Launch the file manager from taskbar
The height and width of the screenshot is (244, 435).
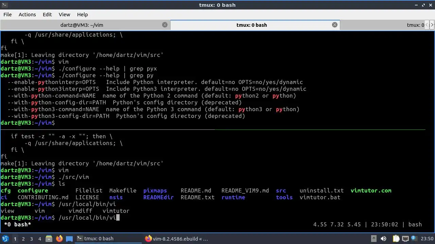point(49,239)
